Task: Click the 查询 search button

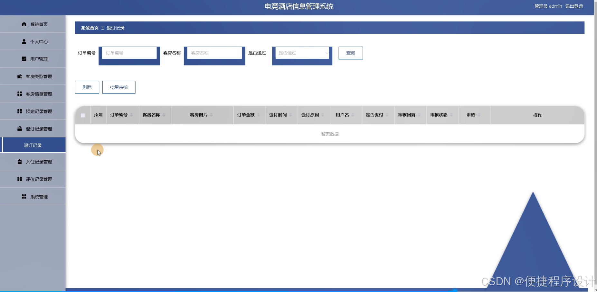Action: click(x=351, y=53)
